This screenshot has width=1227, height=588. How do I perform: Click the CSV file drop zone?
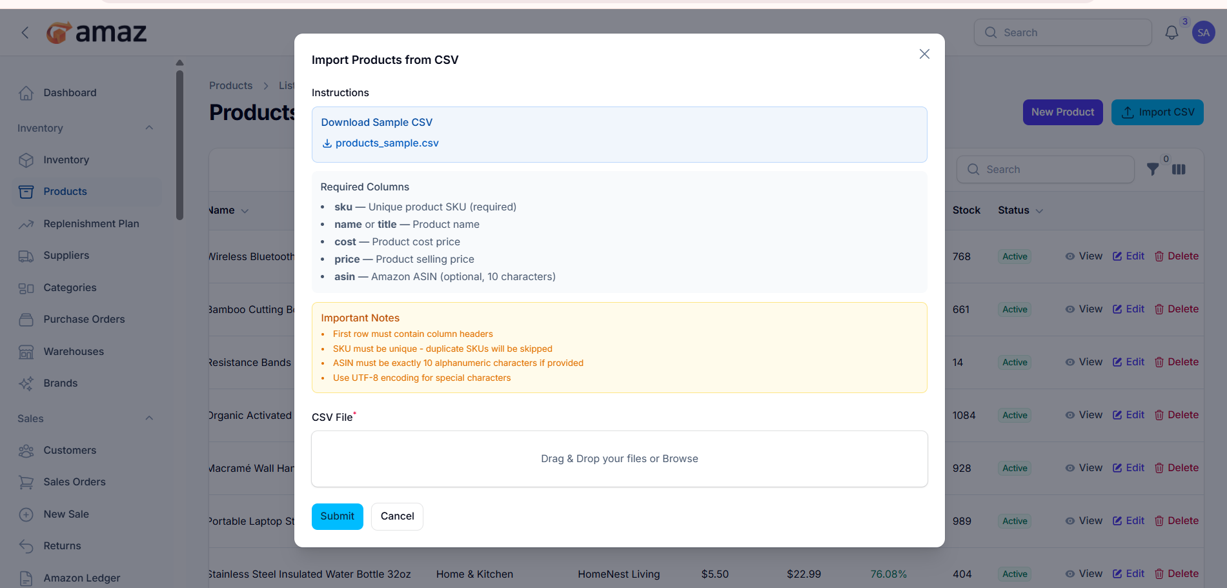pyautogui.click(x=619, y=459)
